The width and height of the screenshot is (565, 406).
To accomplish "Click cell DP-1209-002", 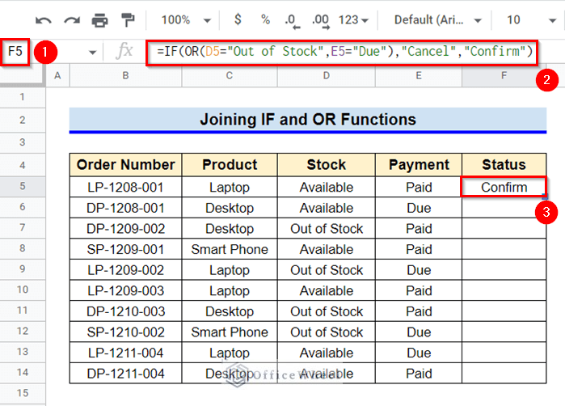I will tap(126, 229).
